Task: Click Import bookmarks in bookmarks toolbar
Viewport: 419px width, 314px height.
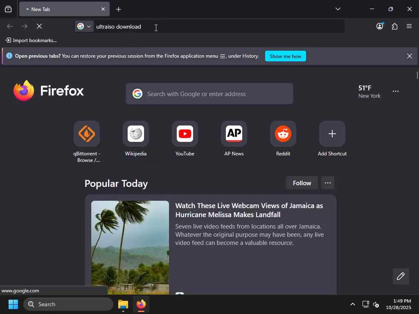Action: pyautogui.click(x=31, y=40)
